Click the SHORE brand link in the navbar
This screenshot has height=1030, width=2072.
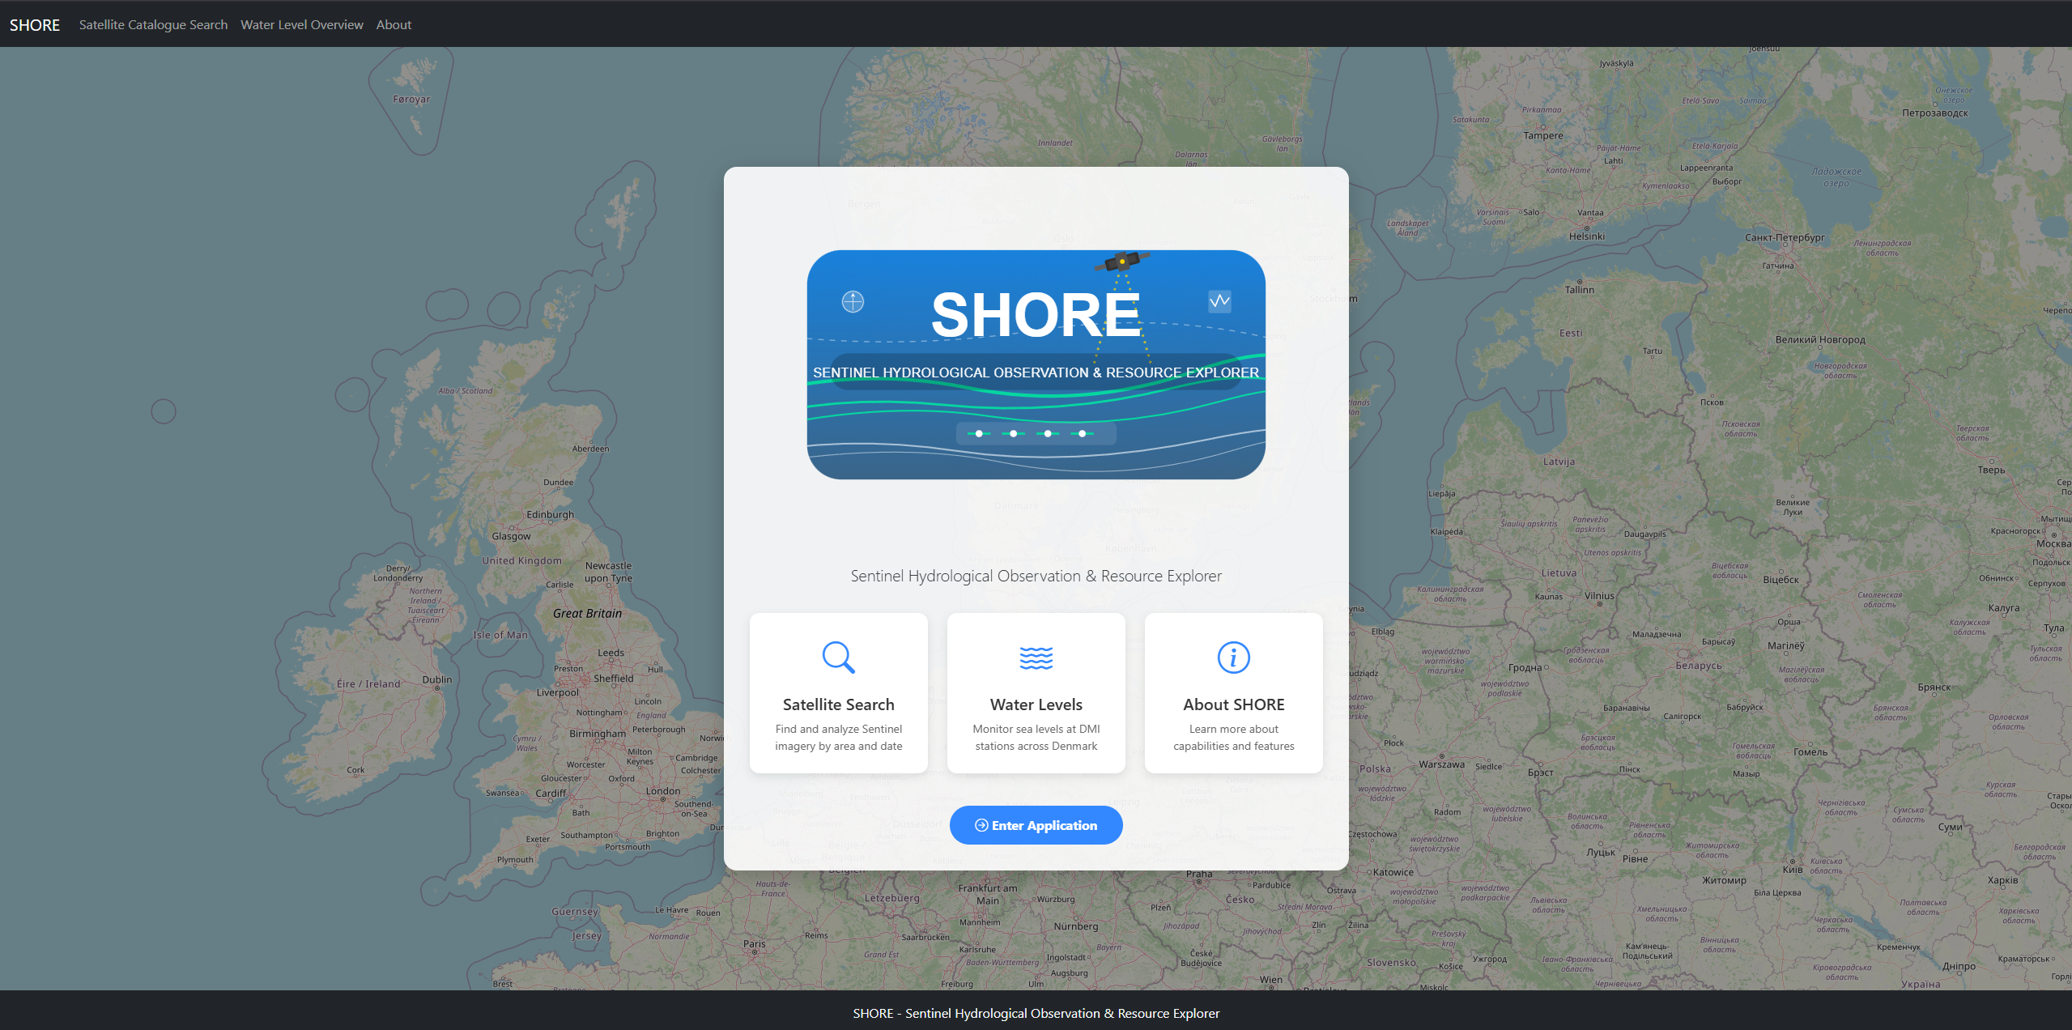click(35, 24)
